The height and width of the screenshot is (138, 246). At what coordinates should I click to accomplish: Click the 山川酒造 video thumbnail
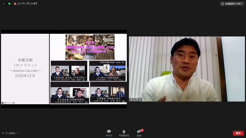(x=108, y=71)
